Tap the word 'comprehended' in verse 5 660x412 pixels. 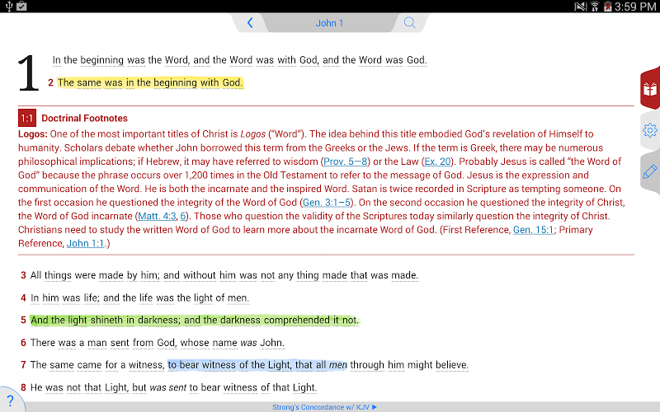(x=297, y=321)
